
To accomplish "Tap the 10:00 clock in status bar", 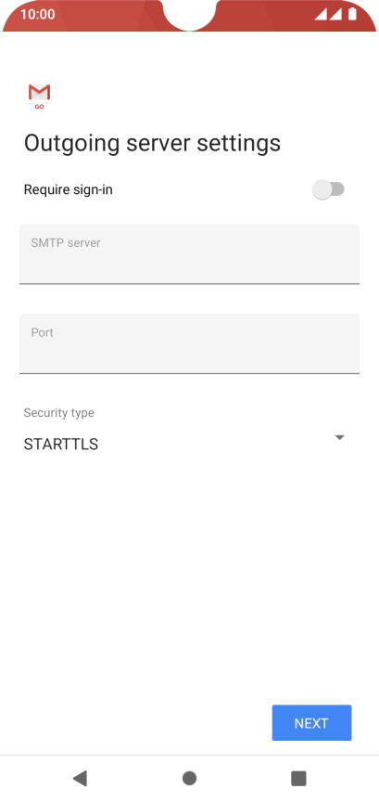I will (38, 14).
